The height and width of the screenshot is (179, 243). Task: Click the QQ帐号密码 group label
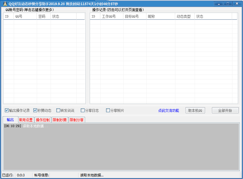[30, 10]
